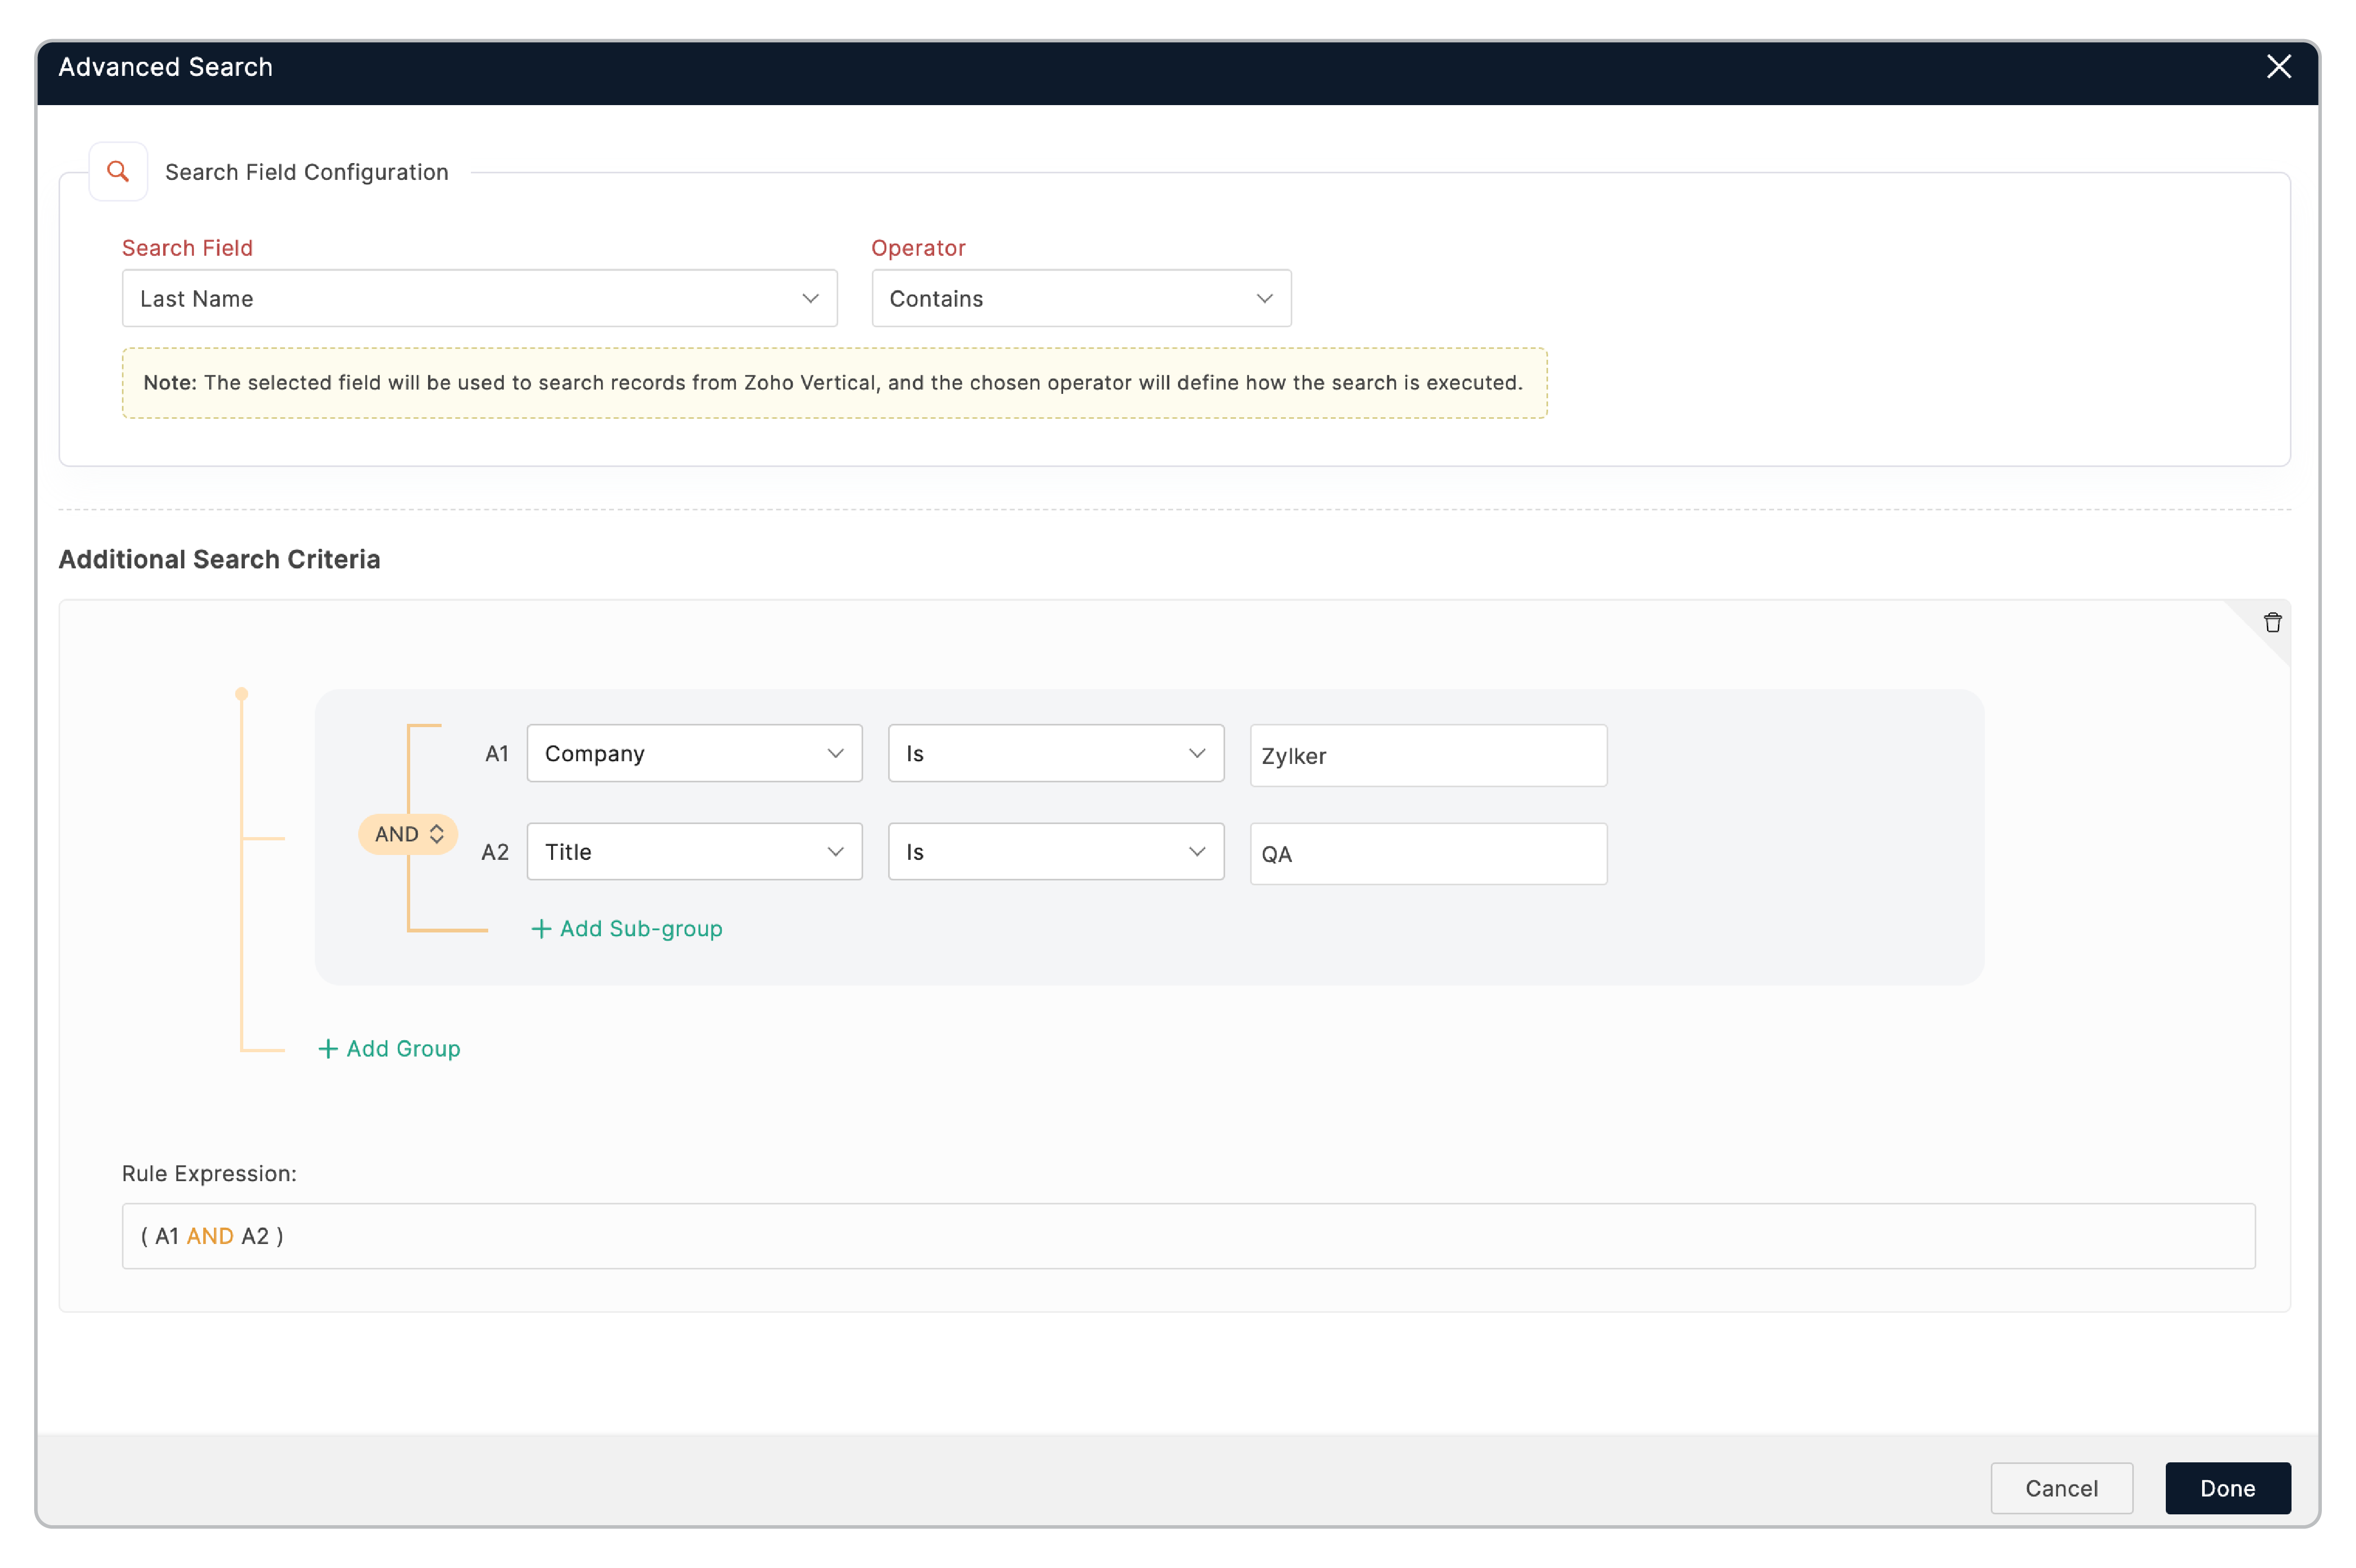Click the Zylker value input field
The width and height of the screenshot is (2356, 1568).
[x=1427, y=756]
